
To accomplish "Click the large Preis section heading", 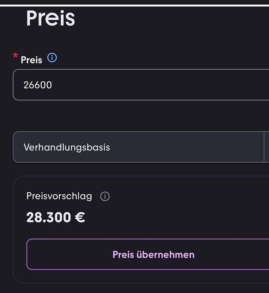I will 51,18.
